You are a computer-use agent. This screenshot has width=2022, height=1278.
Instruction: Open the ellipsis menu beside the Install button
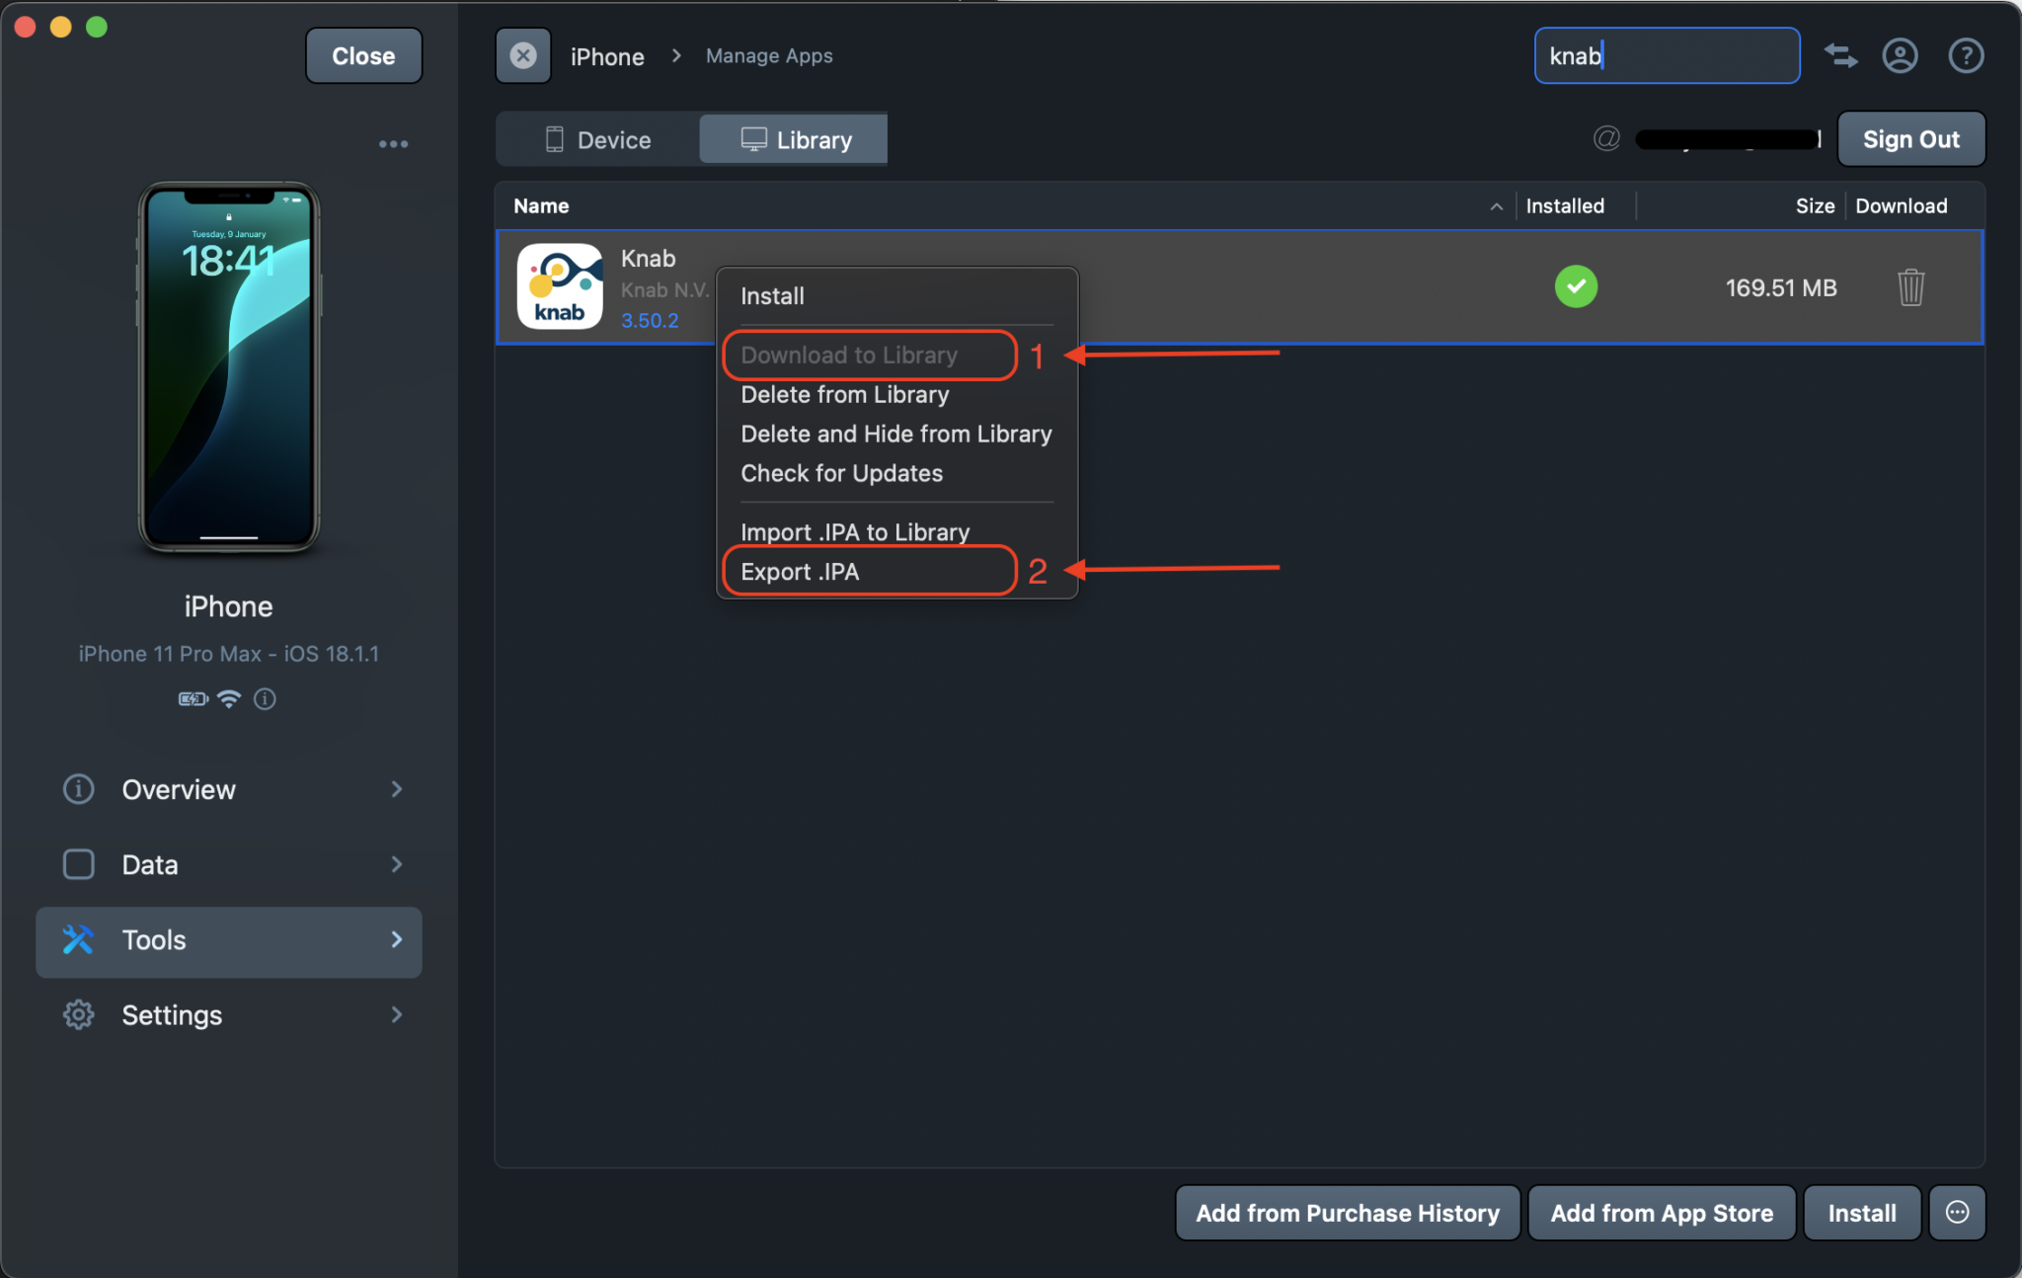point(1956,1213)
